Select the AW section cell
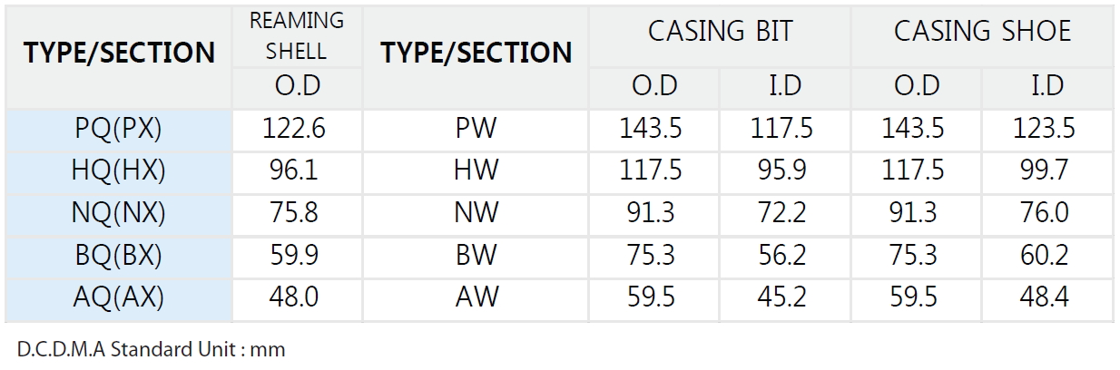Image resolution: width=1120 pixels, height=370 pixels. click(x=476, y=297)
